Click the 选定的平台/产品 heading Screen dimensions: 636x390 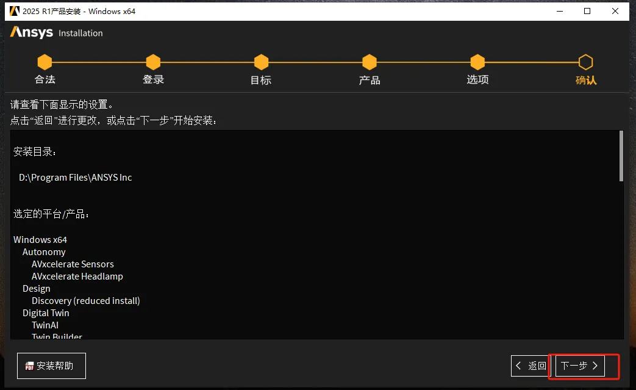coord(51,214)
